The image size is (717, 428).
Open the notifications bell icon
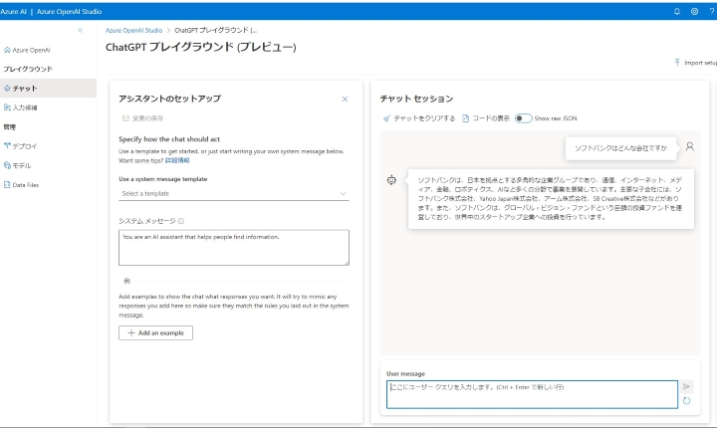(x=677, y=10)
